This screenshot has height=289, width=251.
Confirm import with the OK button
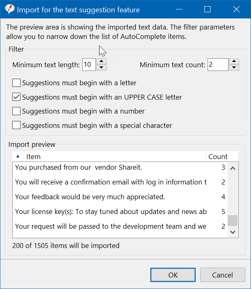tap(173, 275)
